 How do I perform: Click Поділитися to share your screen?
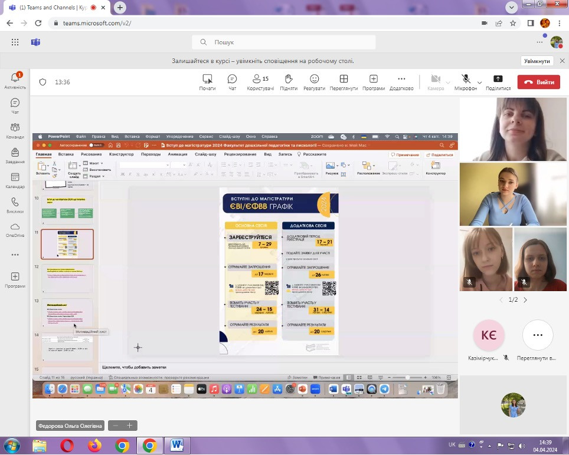(498, 82)
